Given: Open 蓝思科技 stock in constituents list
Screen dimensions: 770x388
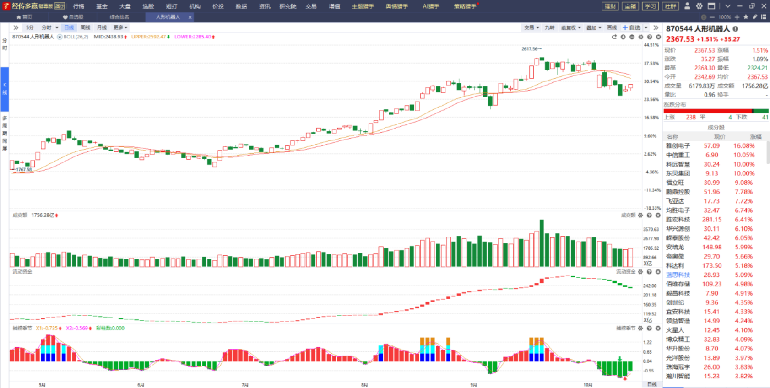Looking at the screenshot, I should click(678, 275).
